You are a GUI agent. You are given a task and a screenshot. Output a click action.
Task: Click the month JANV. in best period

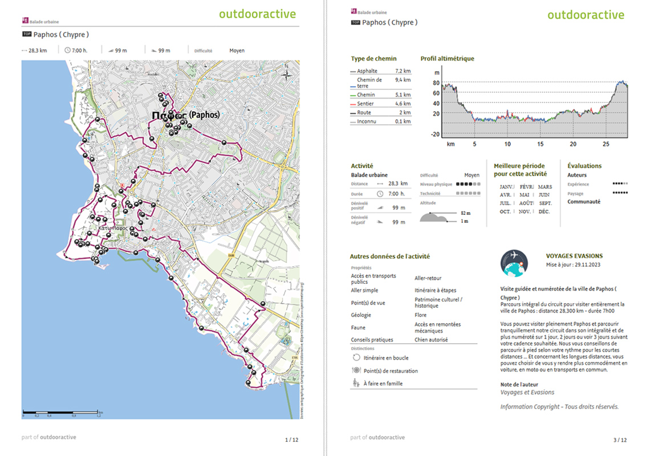pos(507,187)
